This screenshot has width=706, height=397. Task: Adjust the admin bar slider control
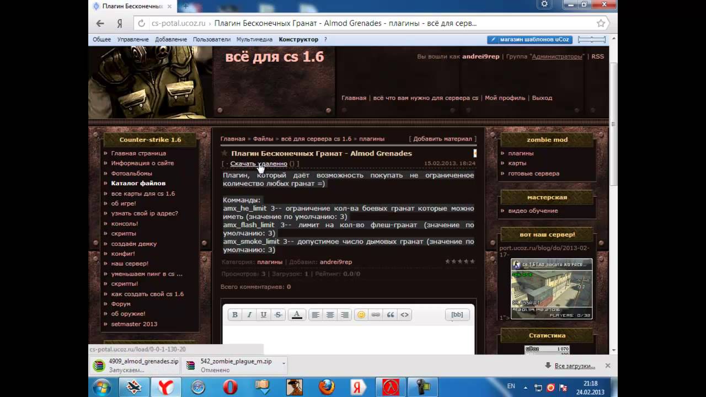point(591,40)
